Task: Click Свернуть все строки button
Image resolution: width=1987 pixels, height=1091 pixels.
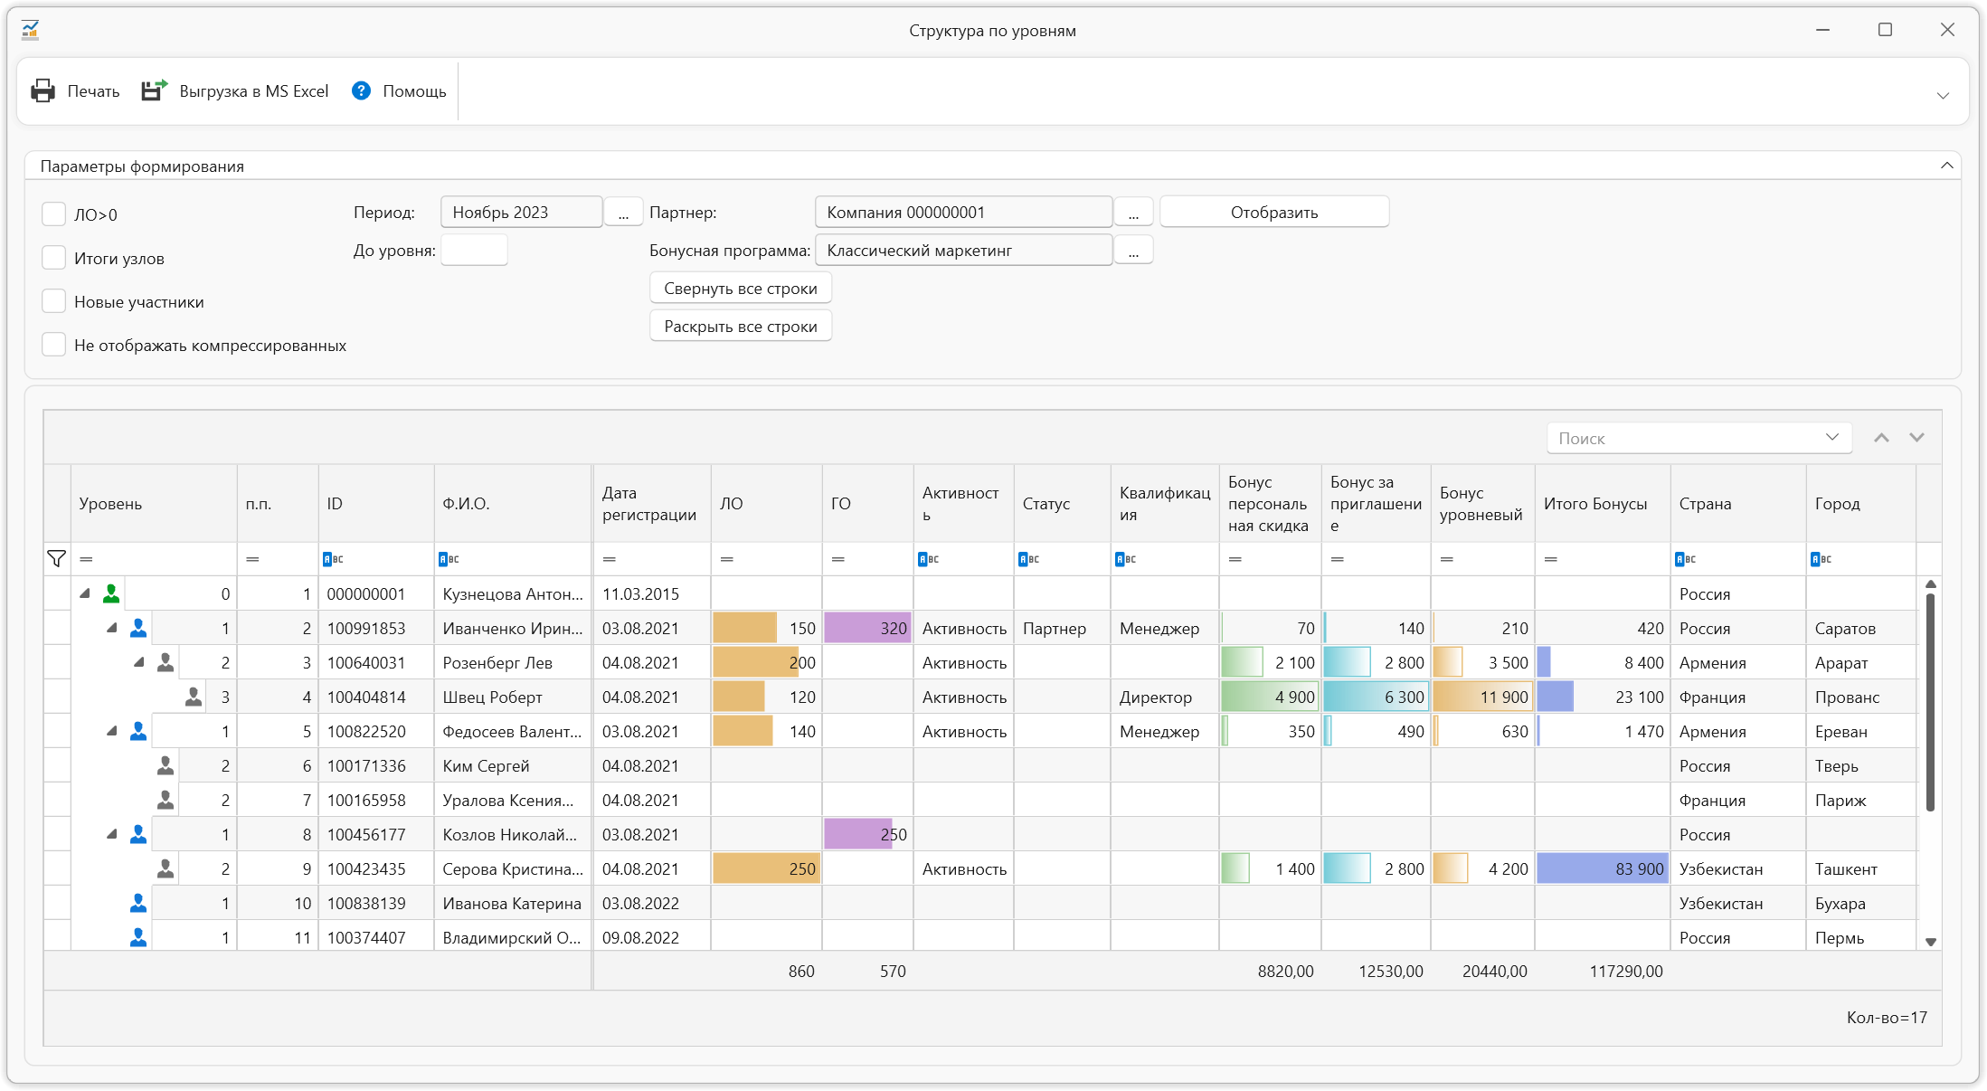Action: pos(740,289)
